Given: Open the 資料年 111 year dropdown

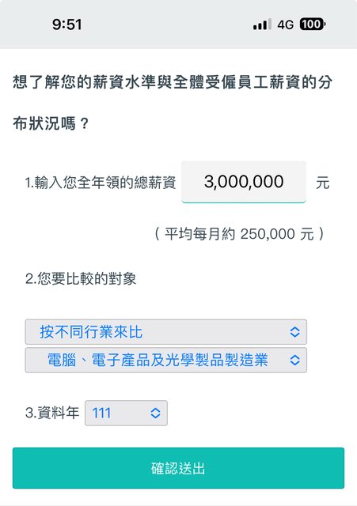Looking at the screenshot, I should point(126,413).
